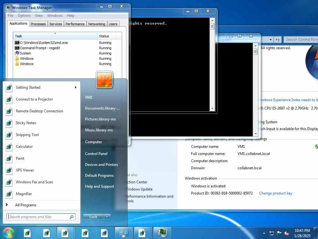Screen dimensions: 318x239
Task: Launch Calculator from the Start menu
Action: pyautogui.click(x=42, y=147)
